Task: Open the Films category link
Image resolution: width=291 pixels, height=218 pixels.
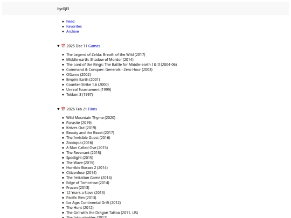Action: (x=93, y=109)
